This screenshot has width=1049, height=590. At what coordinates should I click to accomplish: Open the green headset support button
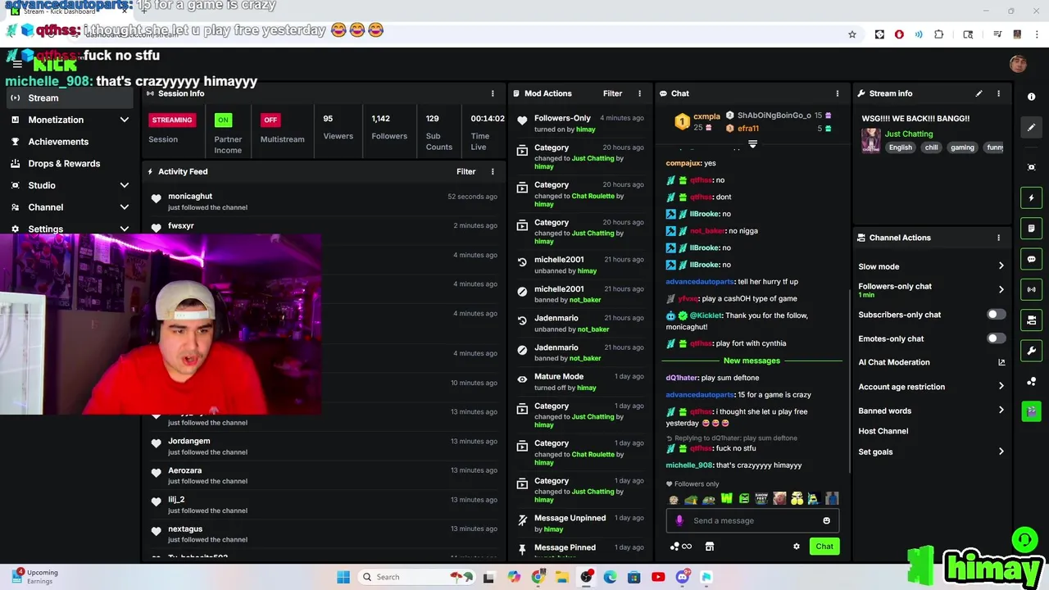(x=1024, y=539)
